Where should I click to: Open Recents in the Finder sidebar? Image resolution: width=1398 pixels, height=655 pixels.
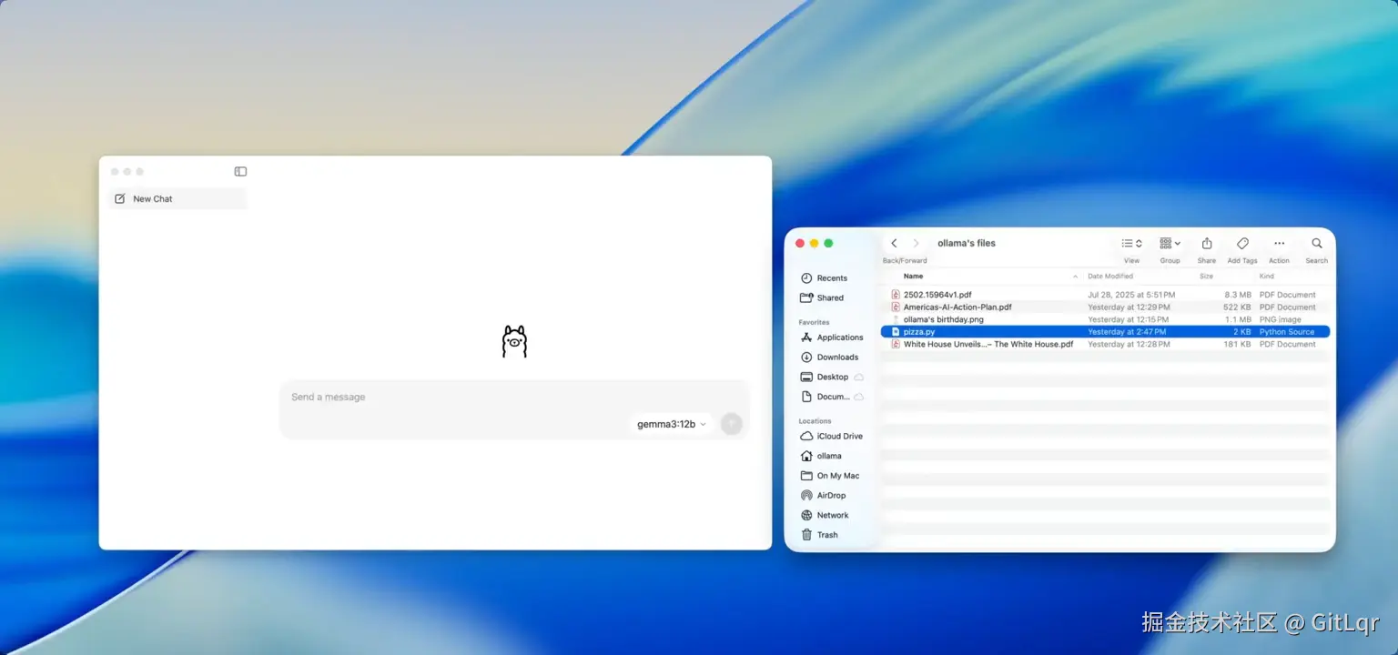833,278
